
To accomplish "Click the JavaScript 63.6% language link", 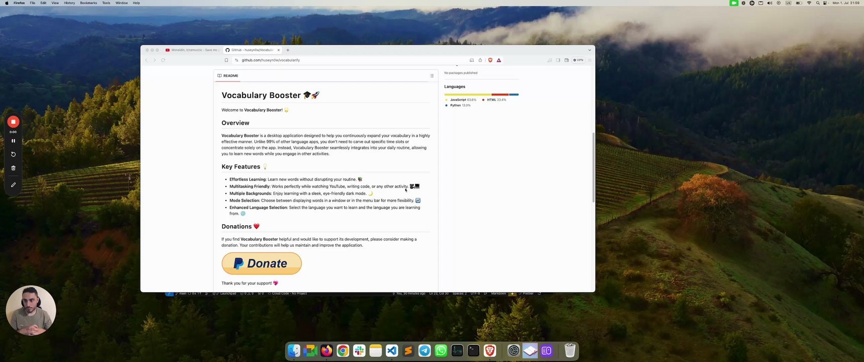I will coord(461,100).
